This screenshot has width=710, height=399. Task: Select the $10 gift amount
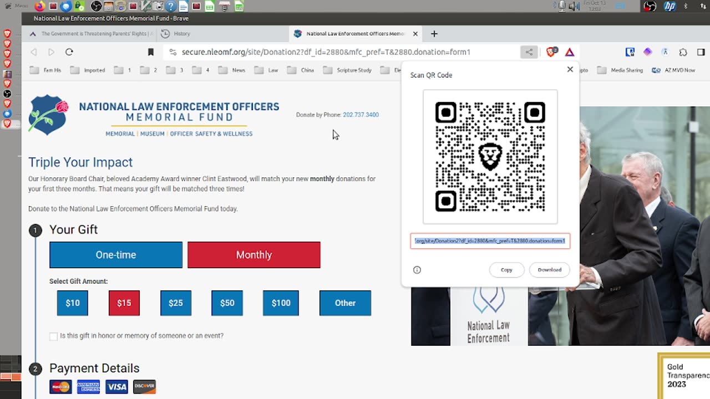point(73,303)
